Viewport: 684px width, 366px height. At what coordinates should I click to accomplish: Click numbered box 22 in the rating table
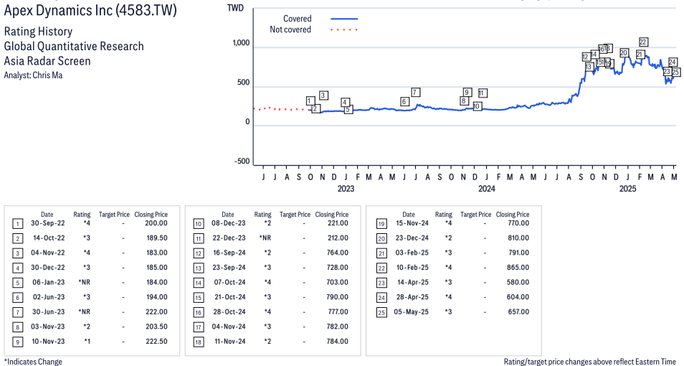(381, 268)
